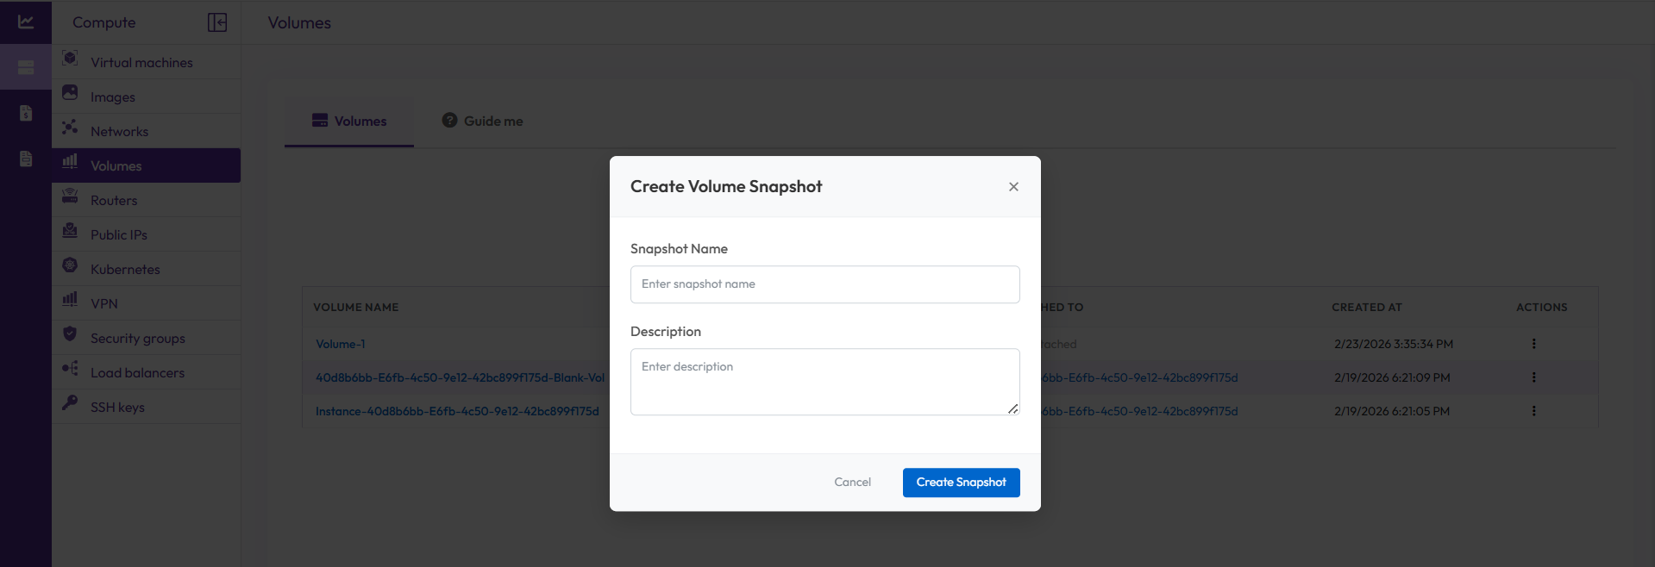
Task: Click the SSH keys key icon
Action: [x=71, y=403]
